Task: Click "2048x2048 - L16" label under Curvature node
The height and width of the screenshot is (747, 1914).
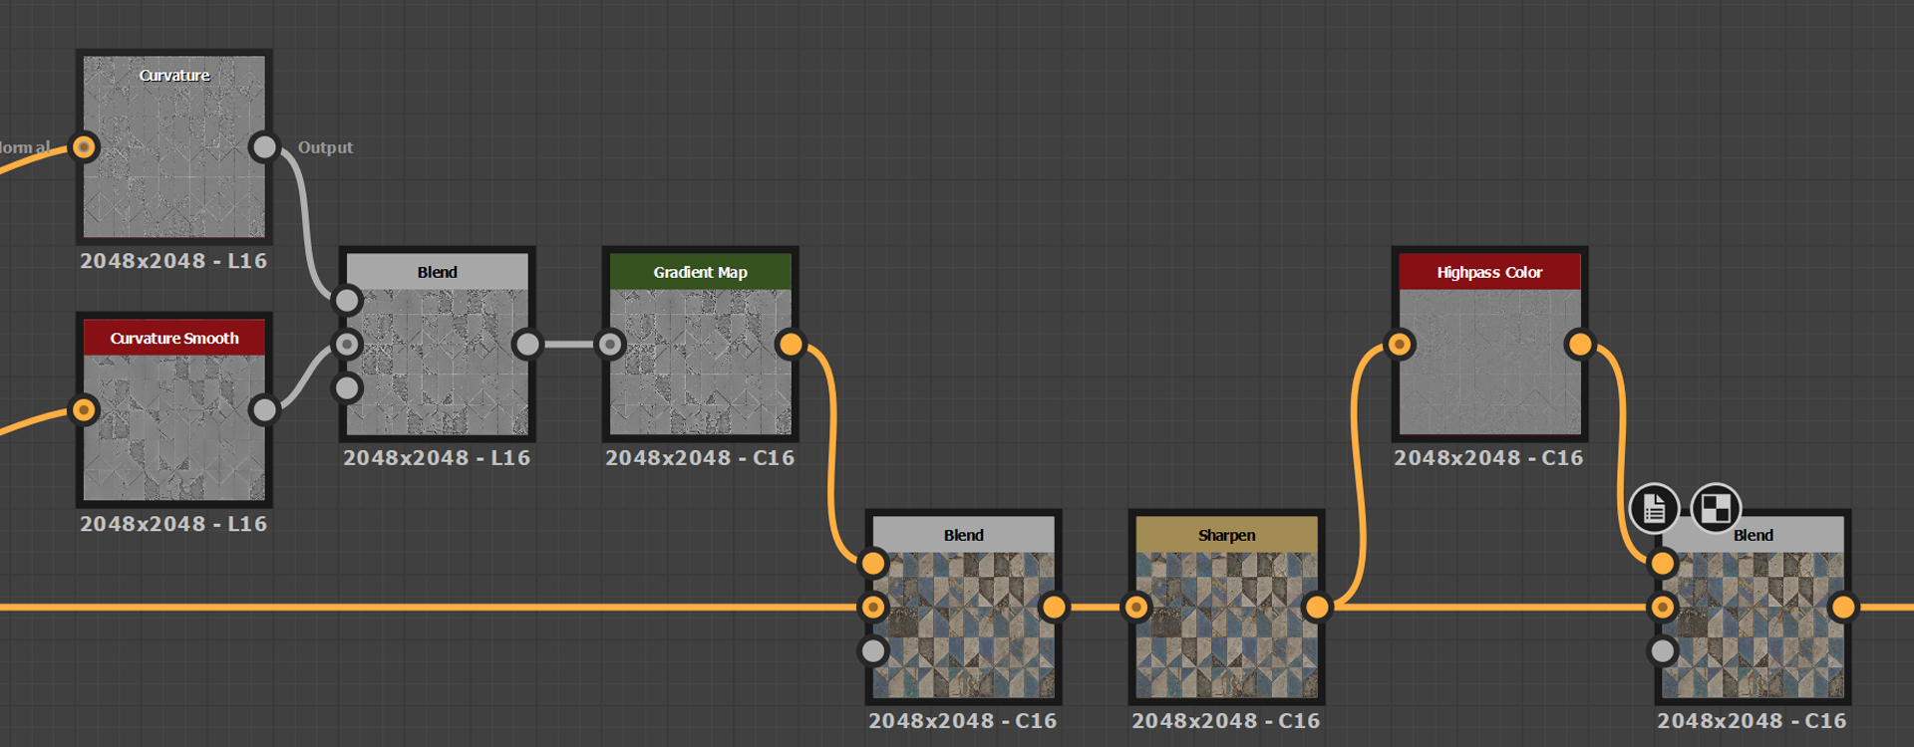Action: (173, 261)
